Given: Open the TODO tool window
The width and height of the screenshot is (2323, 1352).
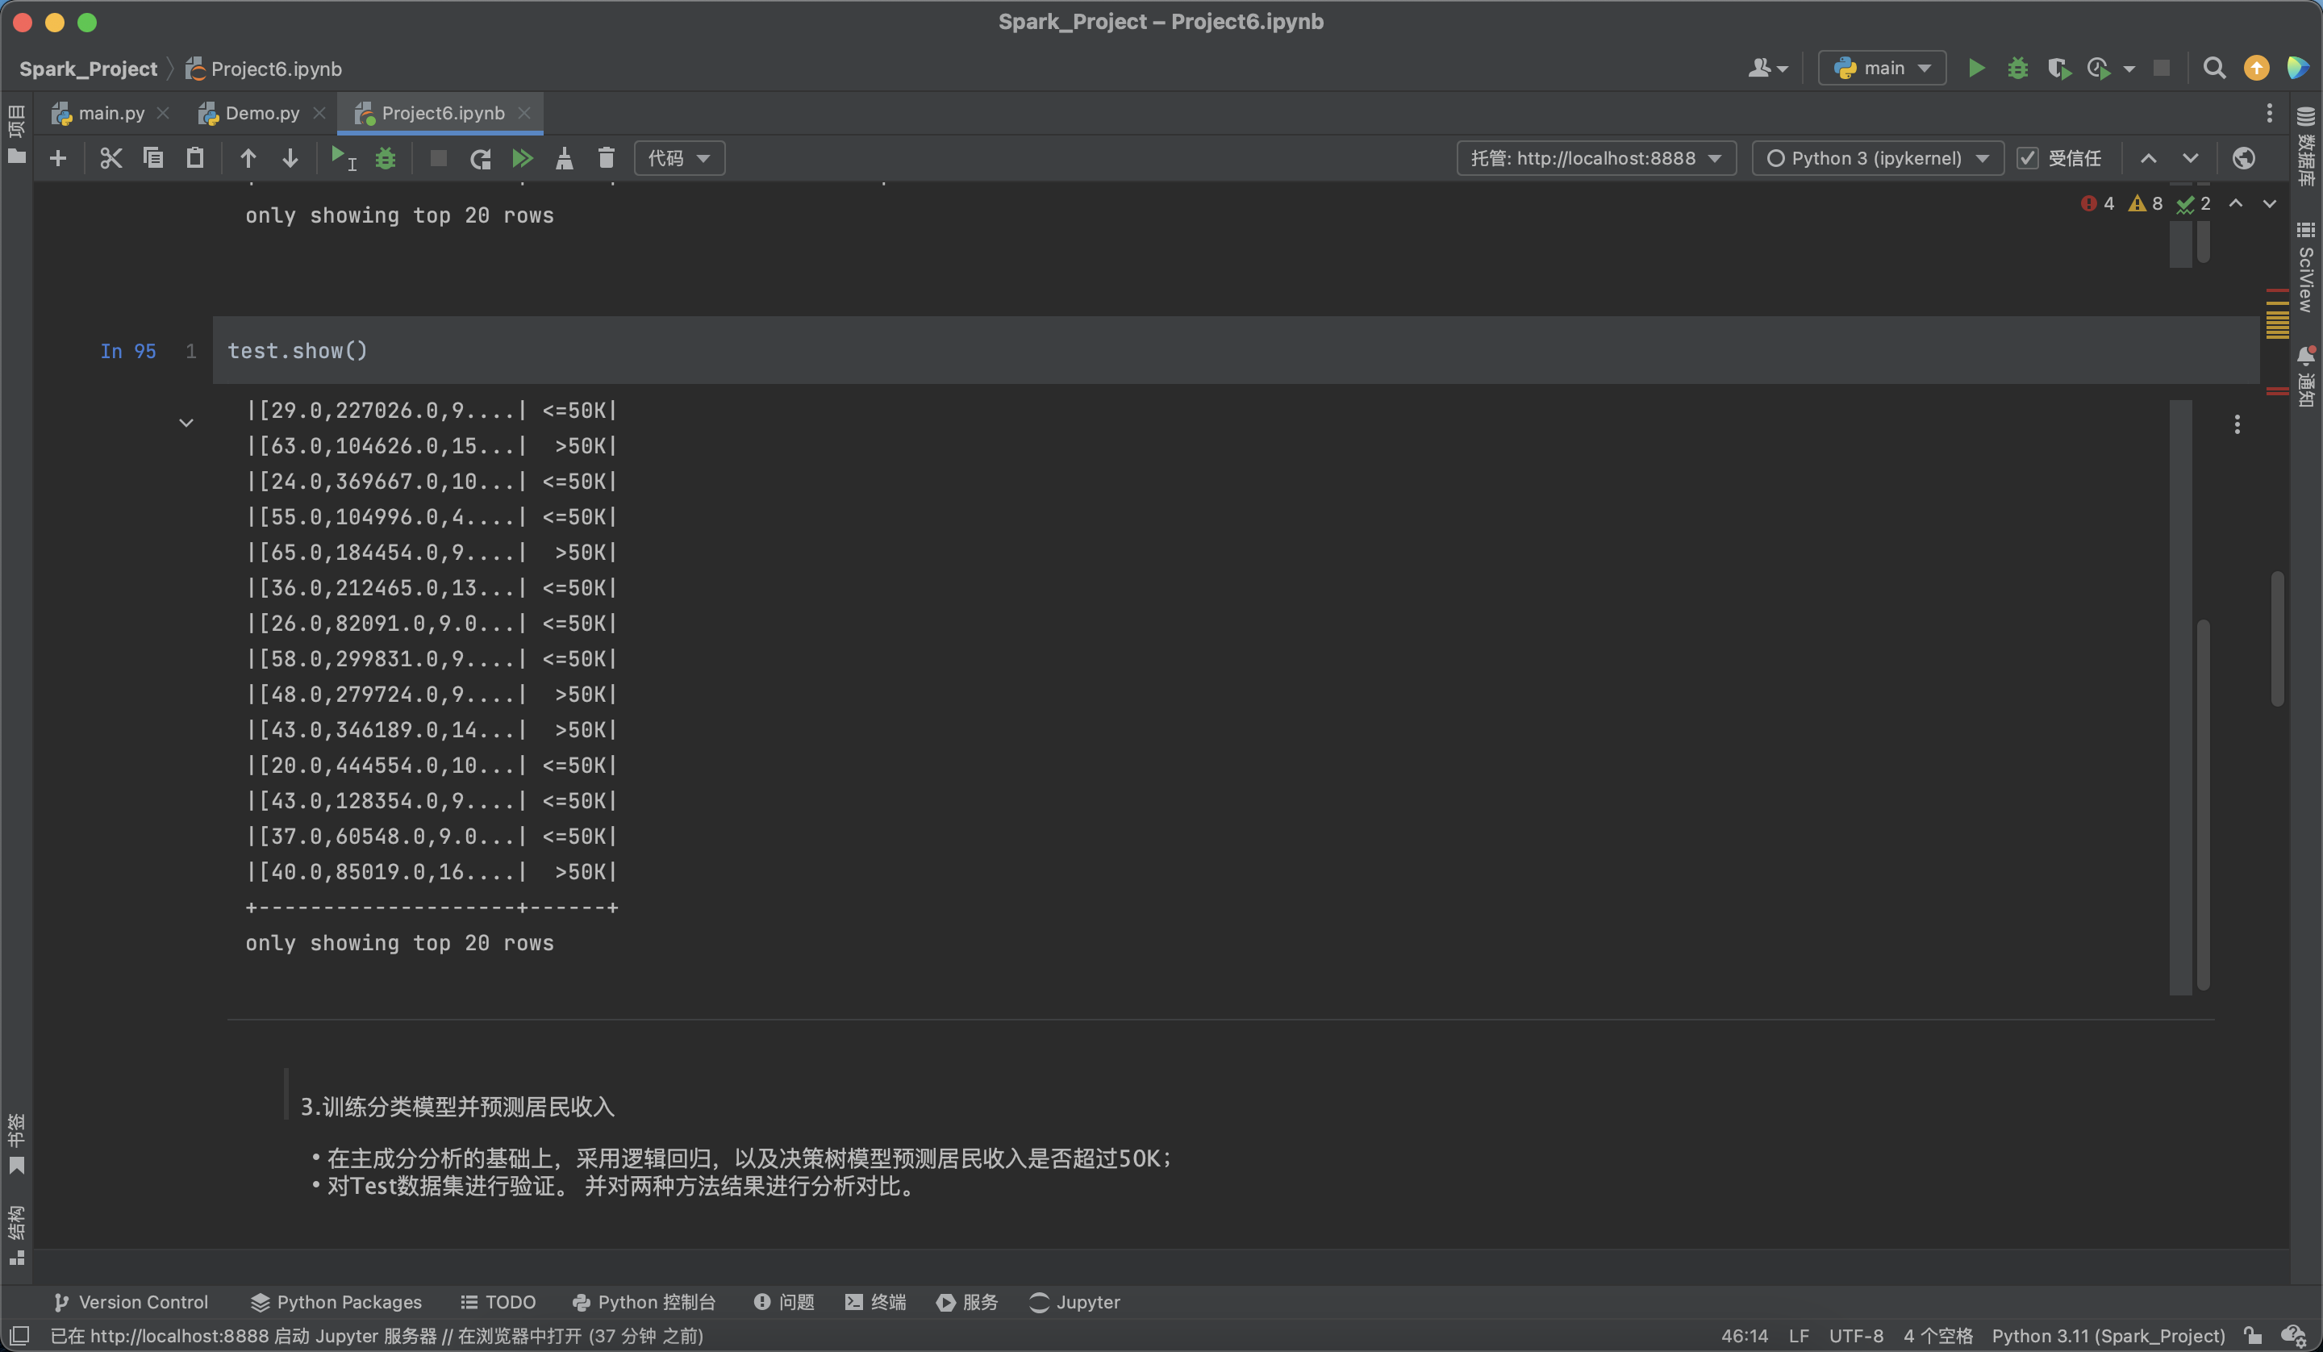Looking at the screenshot, I should click(x=498, y=1302).
